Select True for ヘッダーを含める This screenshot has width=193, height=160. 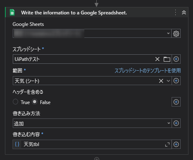tap(15, 102)
